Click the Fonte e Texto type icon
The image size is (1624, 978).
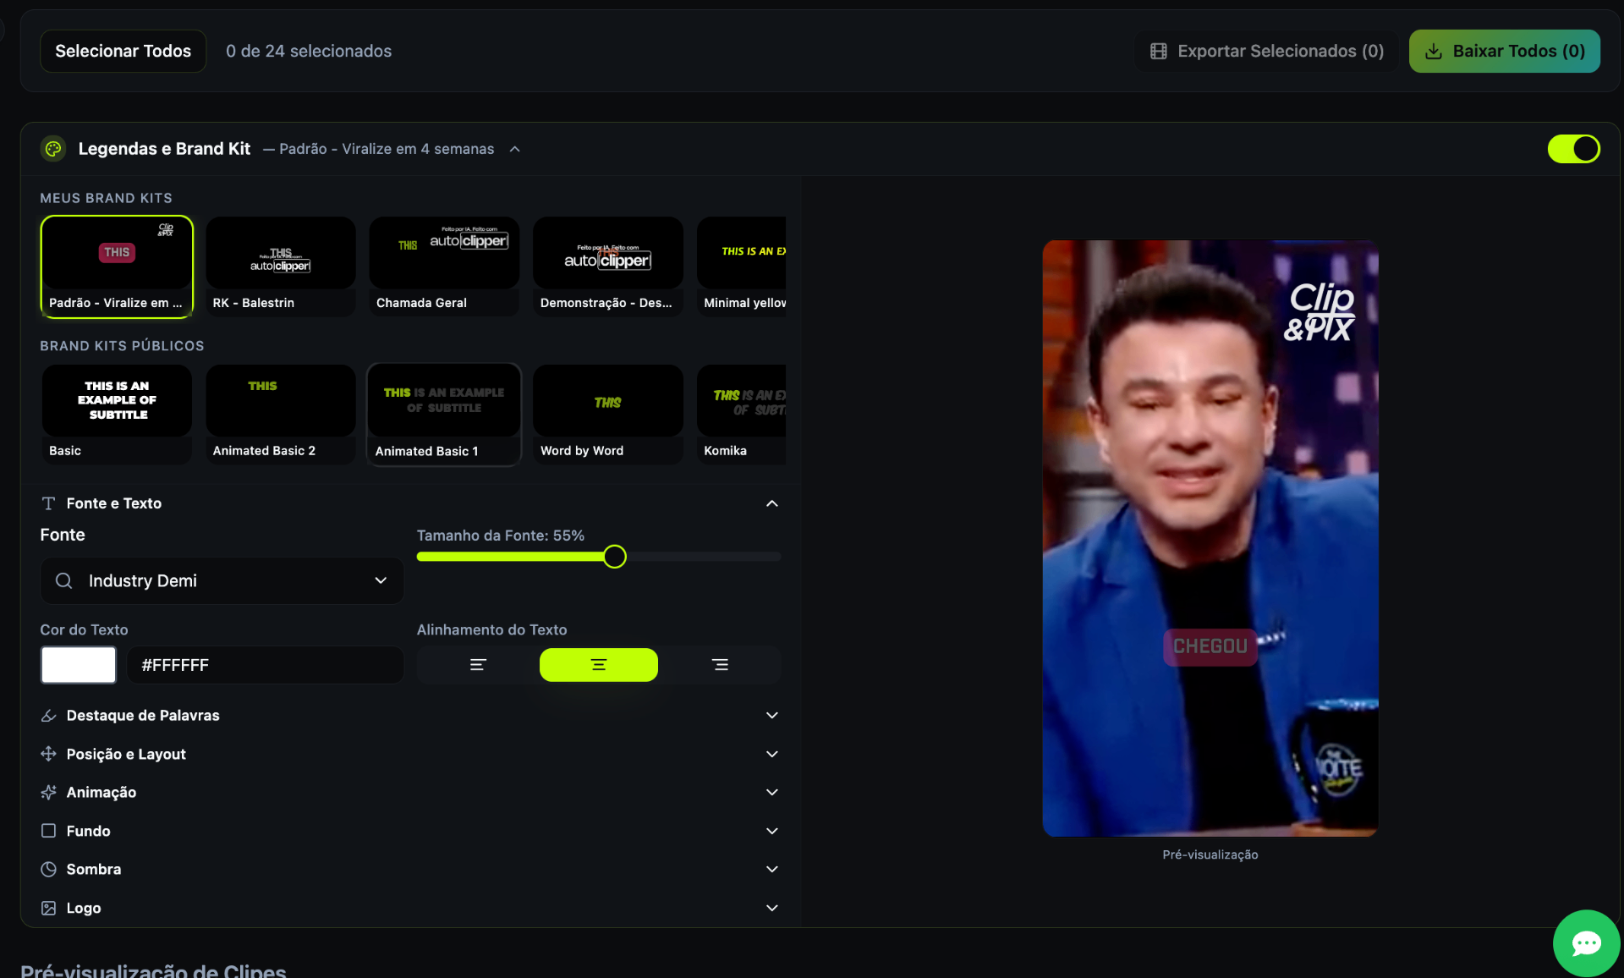pyautogui.click(x=48, y=503)
